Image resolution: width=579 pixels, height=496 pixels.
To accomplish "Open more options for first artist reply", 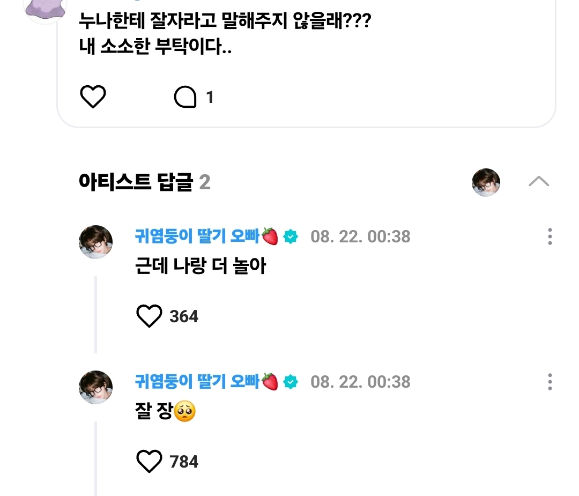I will coord(550,236).
